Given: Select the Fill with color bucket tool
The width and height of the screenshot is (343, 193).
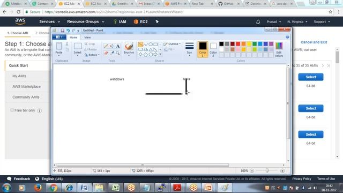Looking at the screenshot, I should coord(112,46).
